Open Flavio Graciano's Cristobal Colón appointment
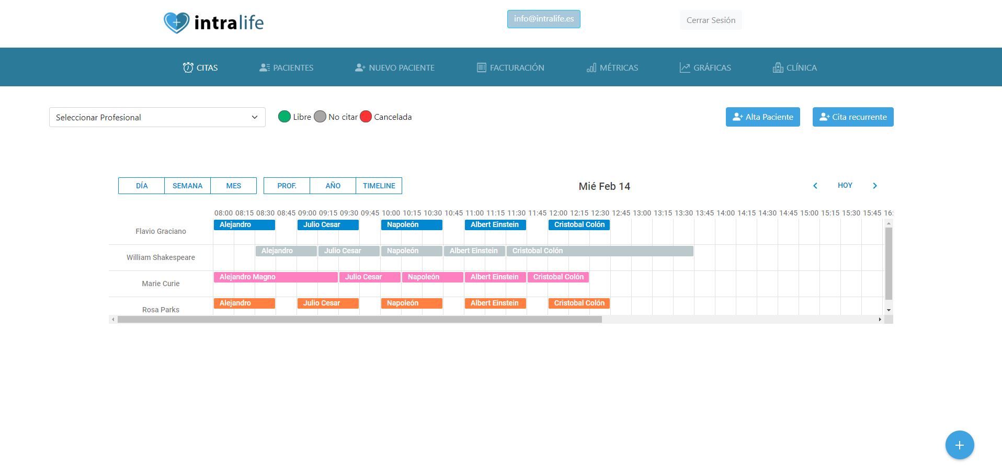The width and height of the screenshot is (1002, 475). click(x=579, y=225)
